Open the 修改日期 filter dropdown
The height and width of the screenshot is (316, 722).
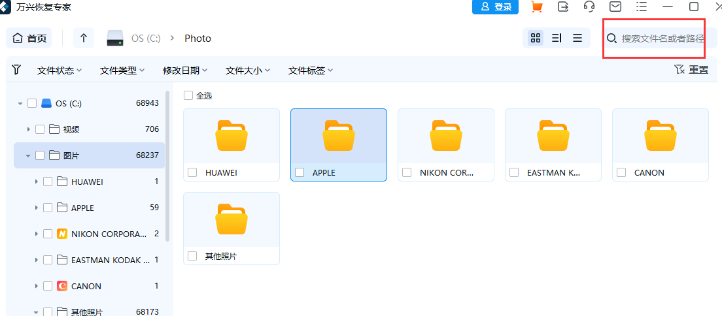coord(185,71)
